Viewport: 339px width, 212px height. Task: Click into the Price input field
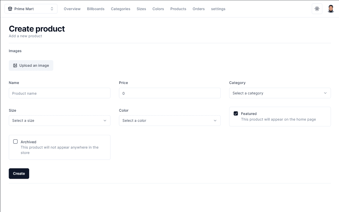[170, 93]
